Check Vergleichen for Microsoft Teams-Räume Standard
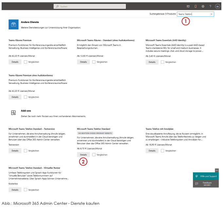The width and height of the screenshot is (223, 209). pyautogui.click(x=94, y=62)
